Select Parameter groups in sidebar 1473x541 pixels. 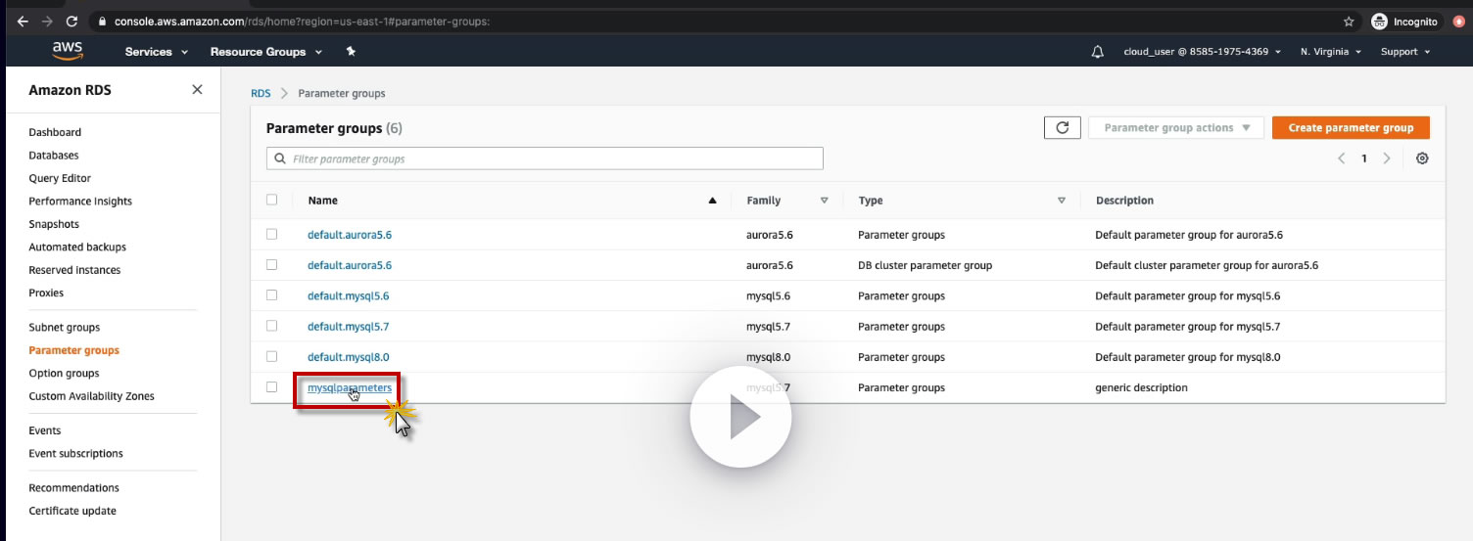(x=74, y=350)
